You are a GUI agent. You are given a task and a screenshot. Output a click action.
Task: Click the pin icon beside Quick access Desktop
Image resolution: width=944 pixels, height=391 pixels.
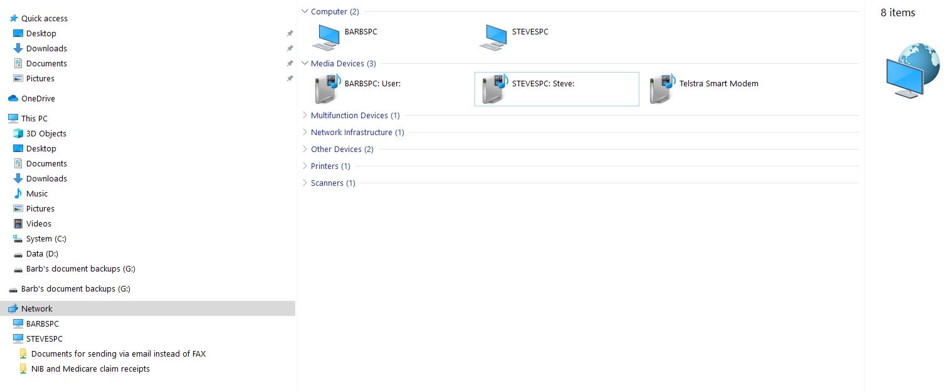pyautogui.click(x=290, y=33)
